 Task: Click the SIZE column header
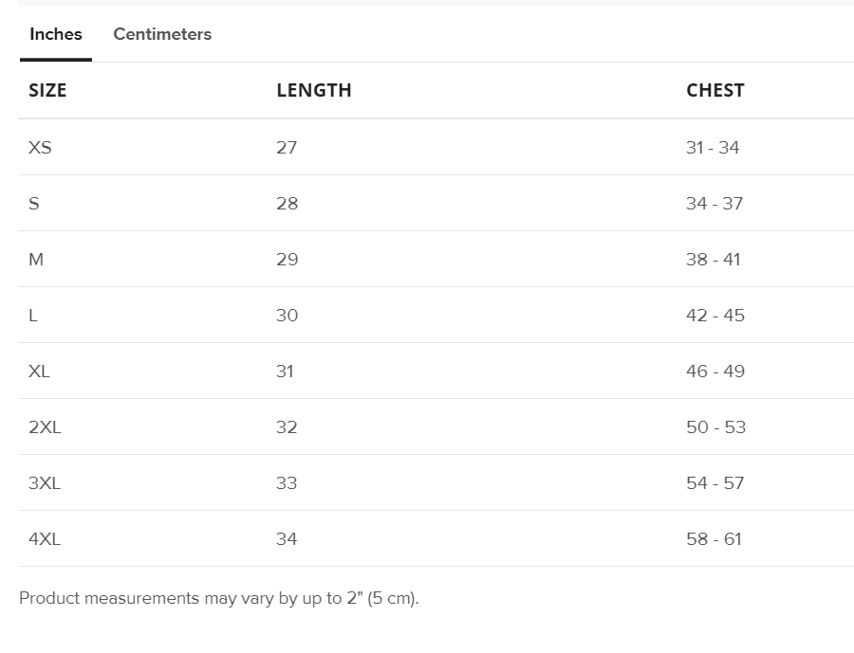click(47, 90)
